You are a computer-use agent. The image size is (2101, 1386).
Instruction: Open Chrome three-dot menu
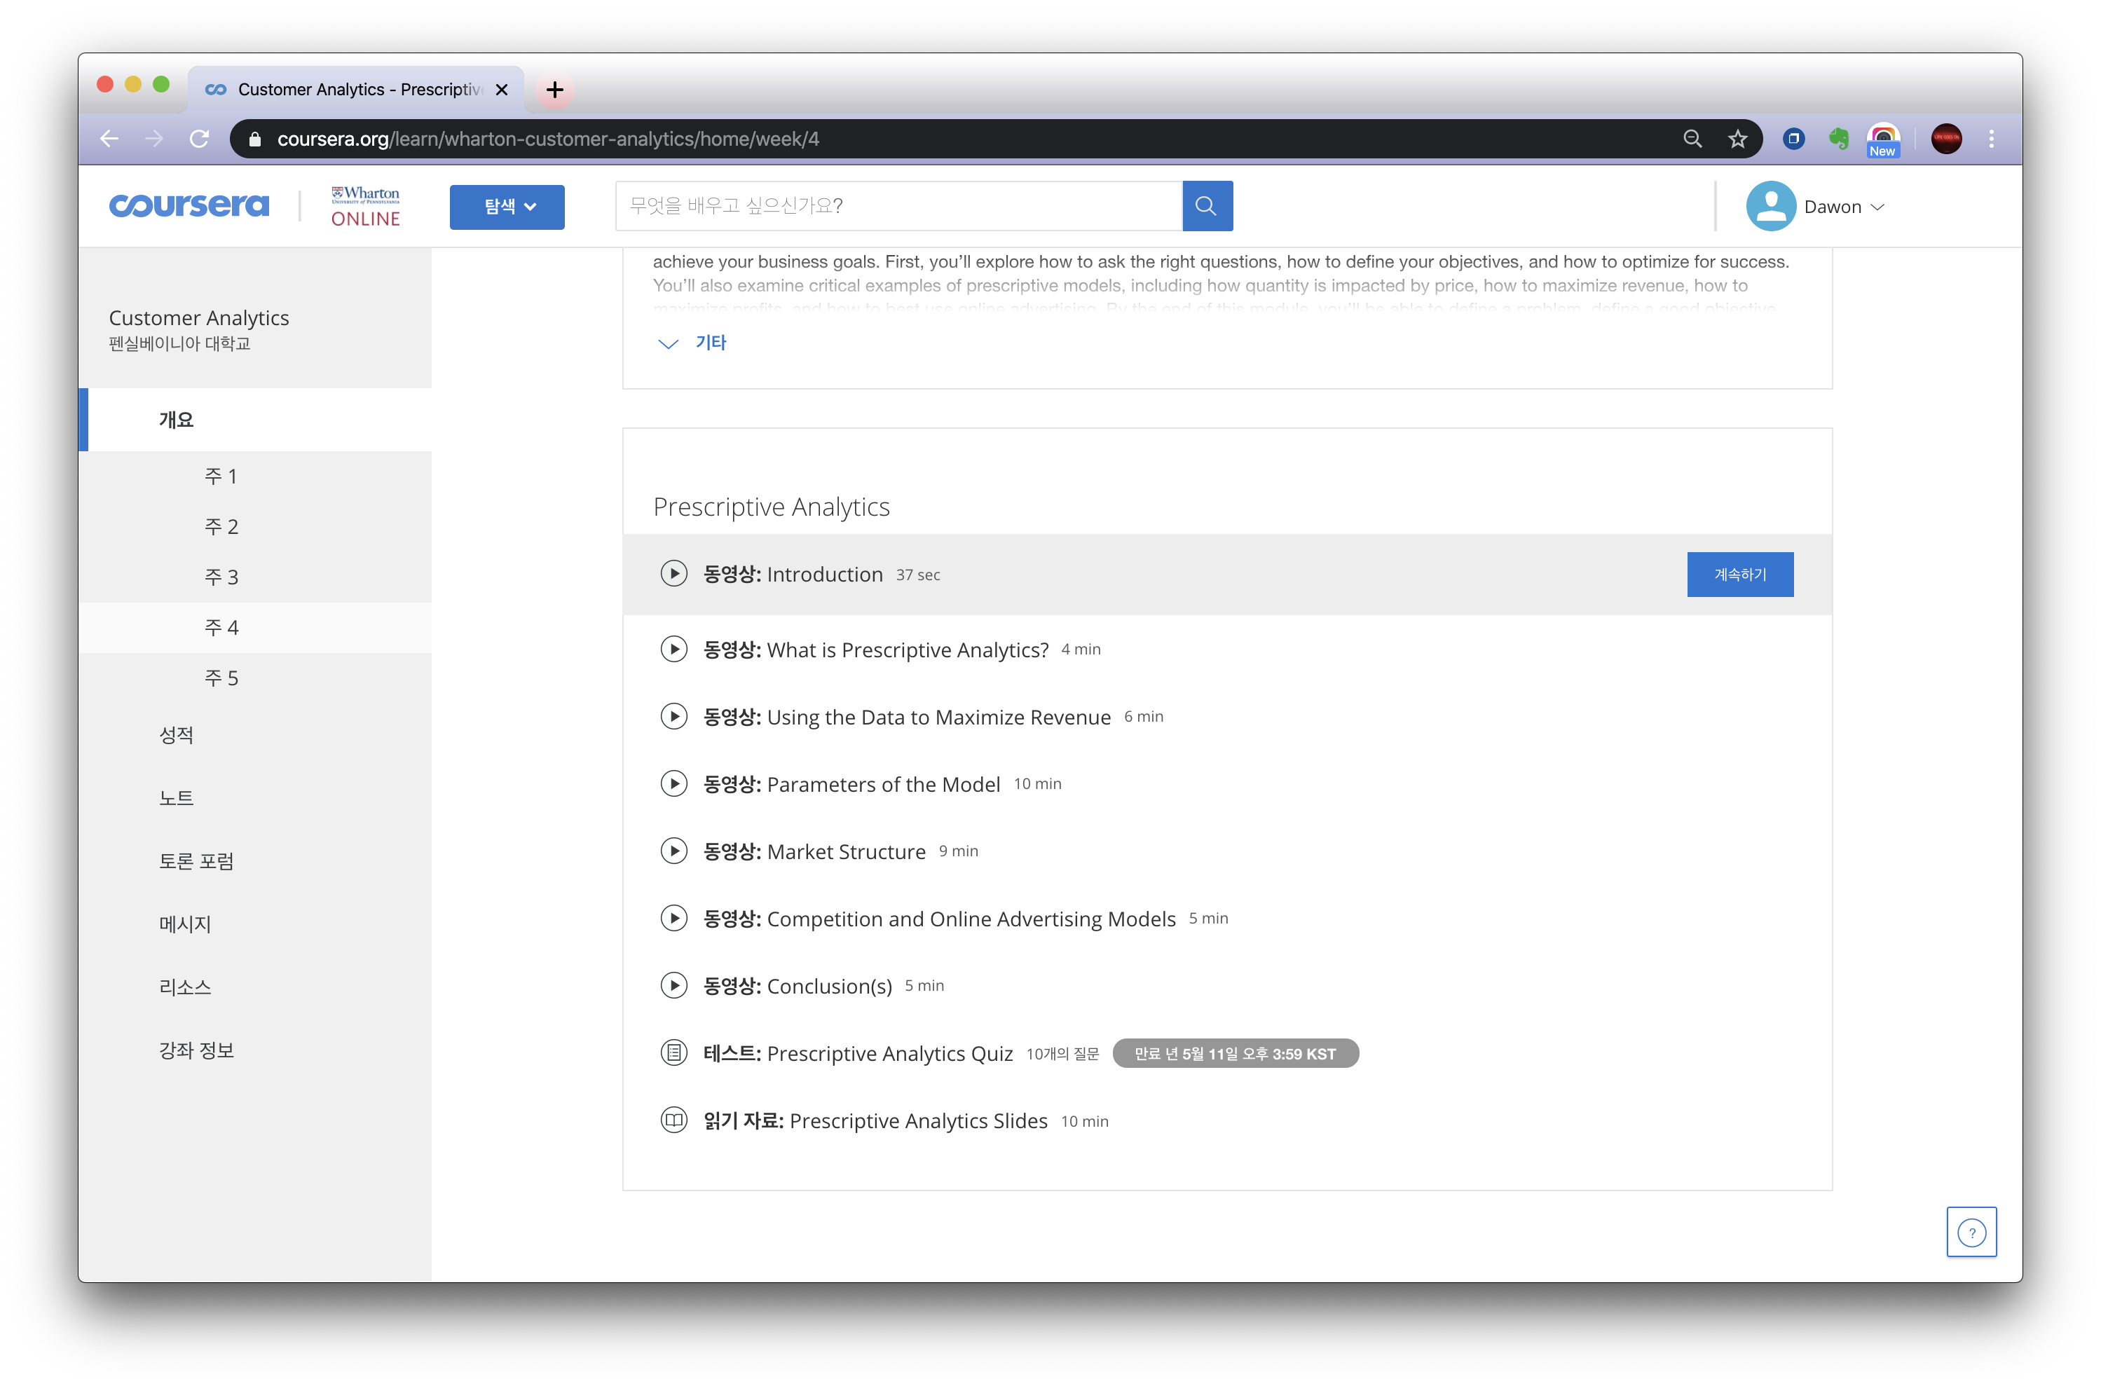(1990, 139)
